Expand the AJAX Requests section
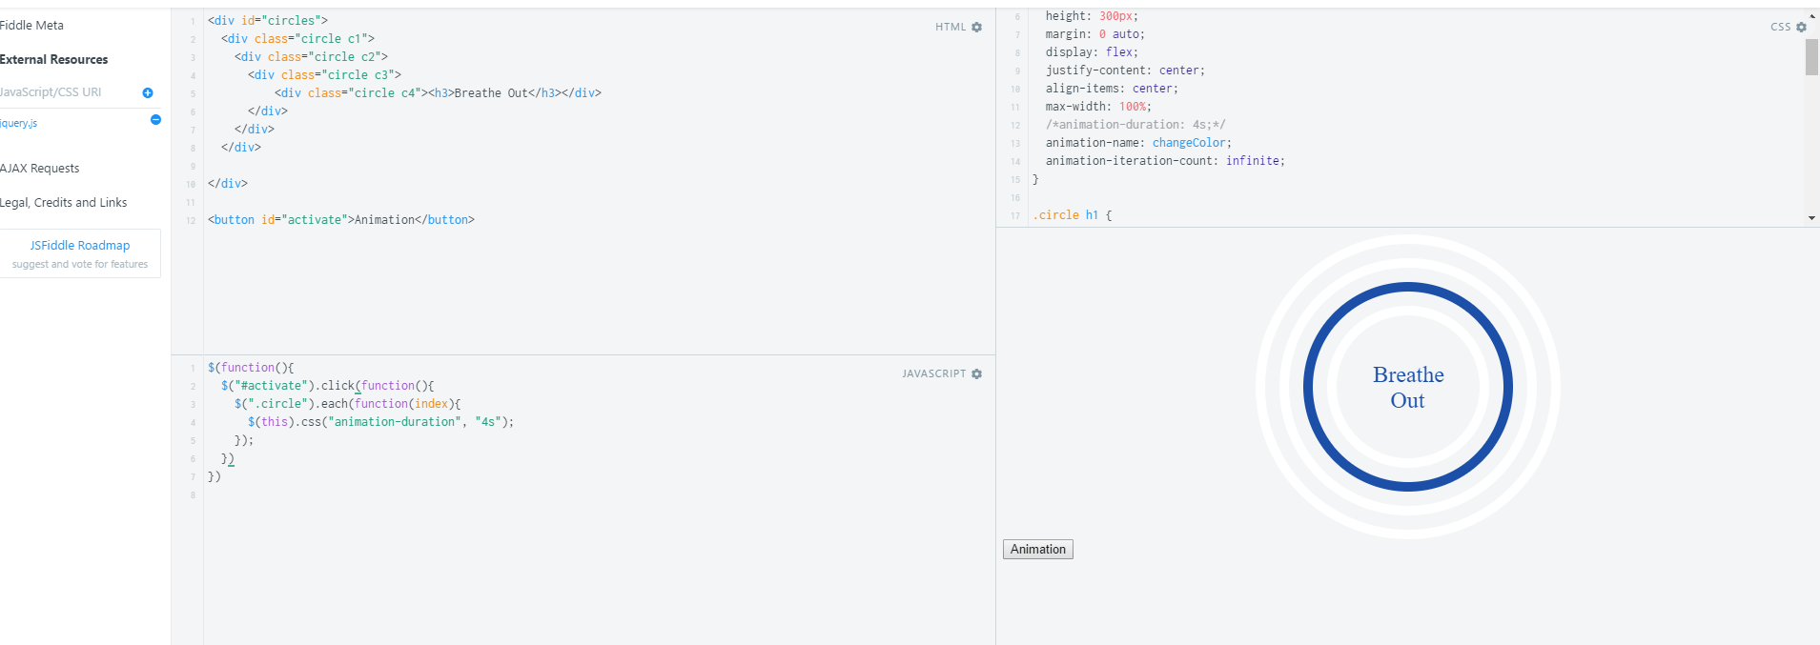 point(40,169)
